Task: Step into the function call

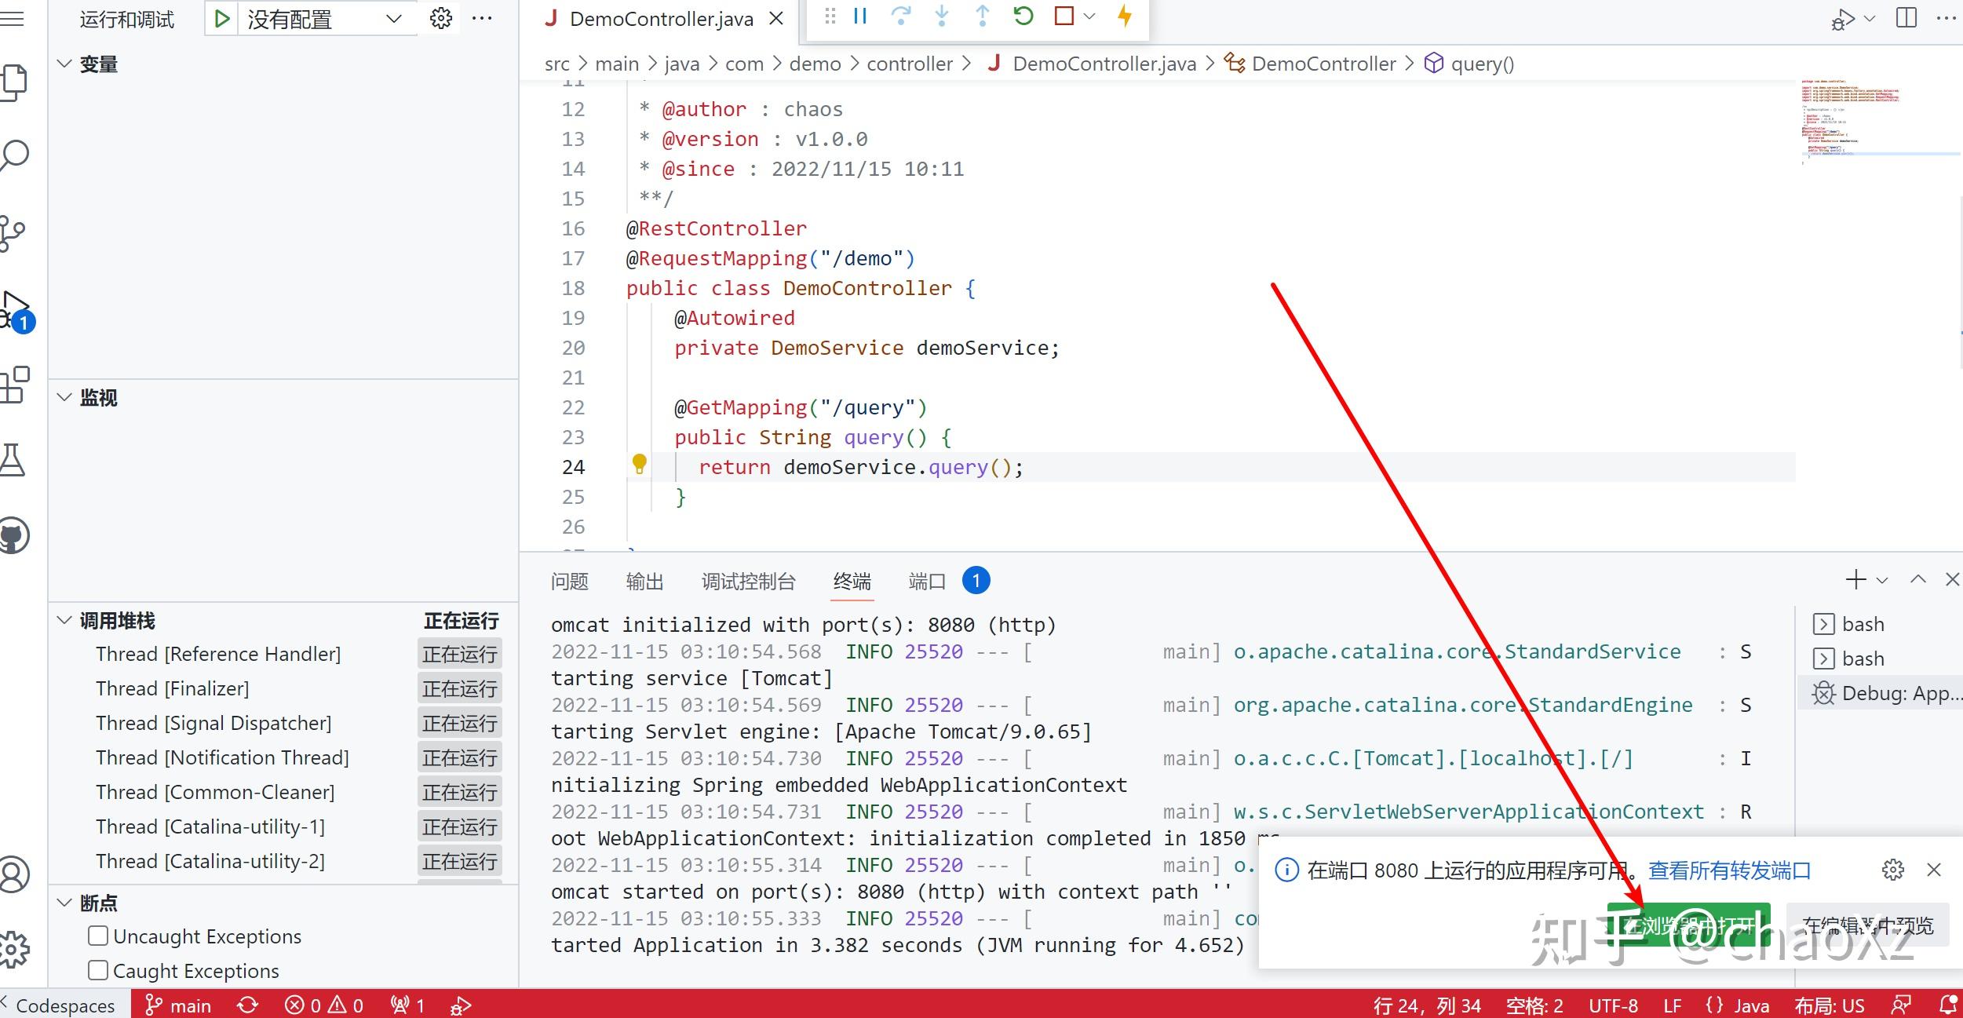Action: (941, 16)
